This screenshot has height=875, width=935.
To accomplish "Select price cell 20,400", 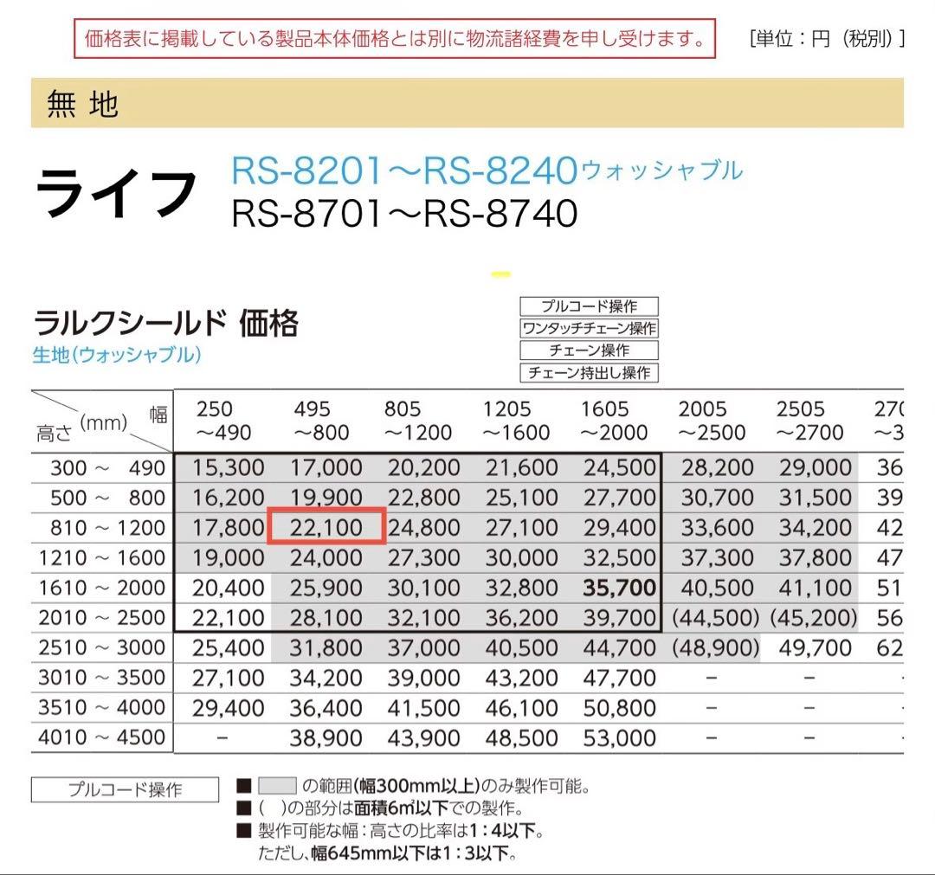I will point(228,588).
